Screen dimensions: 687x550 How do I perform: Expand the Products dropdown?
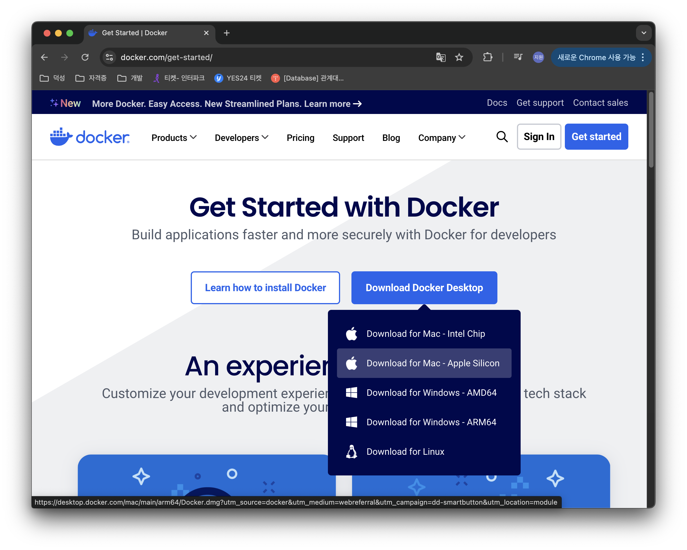(174, 138)
